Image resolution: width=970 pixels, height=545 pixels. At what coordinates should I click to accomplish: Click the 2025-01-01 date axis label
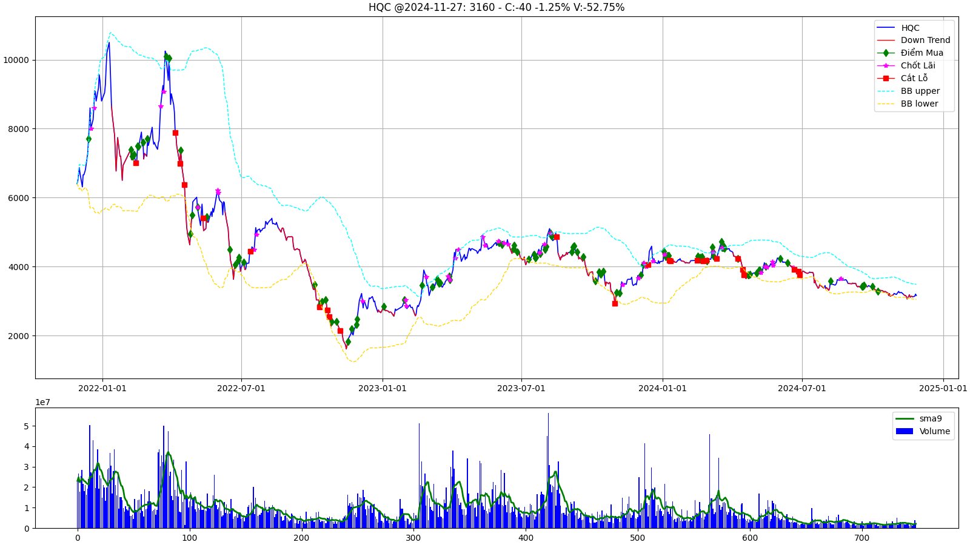pos(943,388)
